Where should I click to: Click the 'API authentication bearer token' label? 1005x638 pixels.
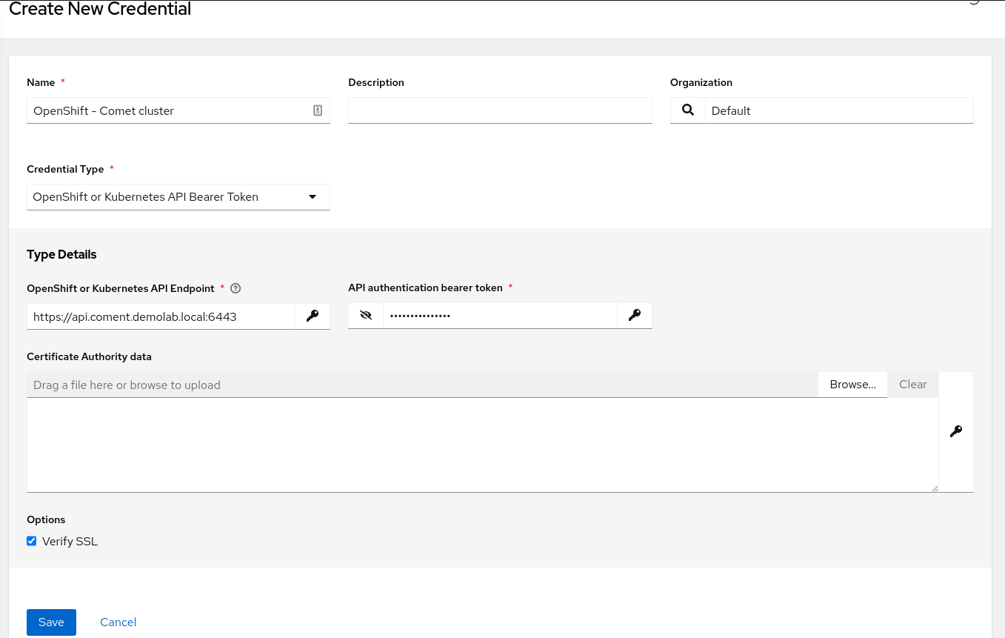click(425, 288)
